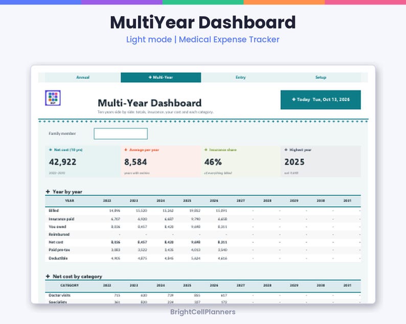Select the Billed cell under 2022
406x324 pixels.
click(115, 211)
